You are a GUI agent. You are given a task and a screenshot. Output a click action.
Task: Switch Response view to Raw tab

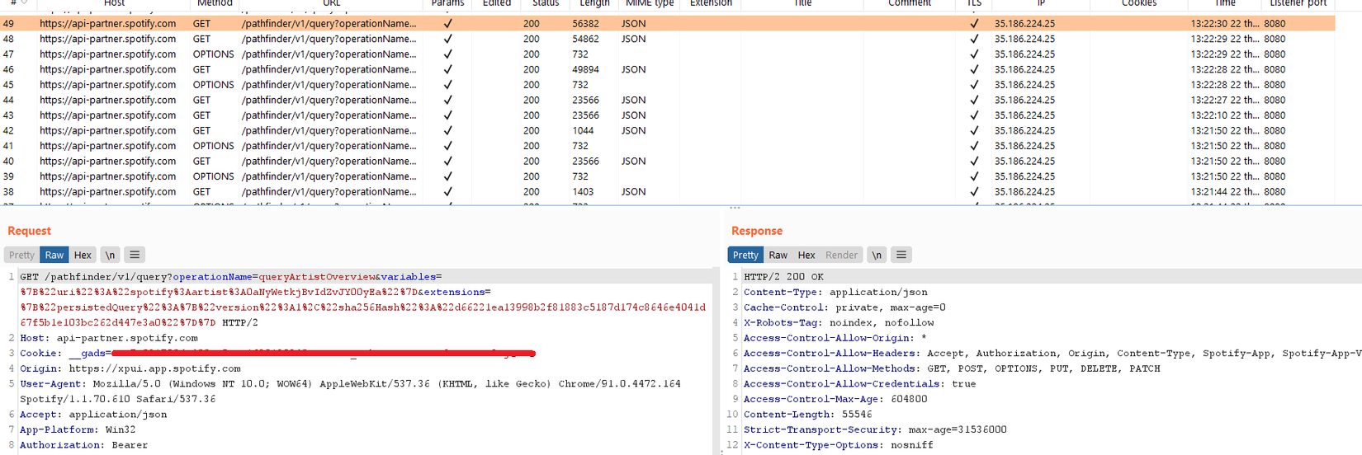point(778,255)
